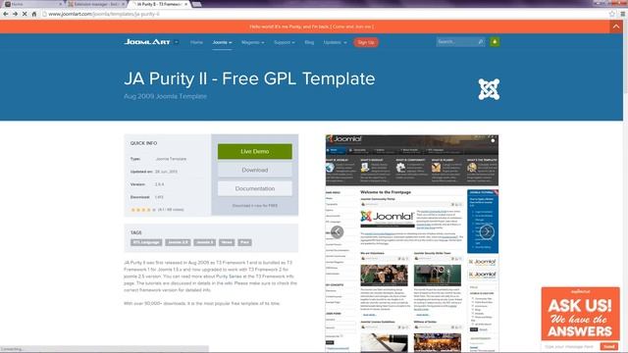Open the dropdown arrow beside JoomlArt logo
Image resolution: width=628 pixels, height=353 pixels.
tap(176, 42)
